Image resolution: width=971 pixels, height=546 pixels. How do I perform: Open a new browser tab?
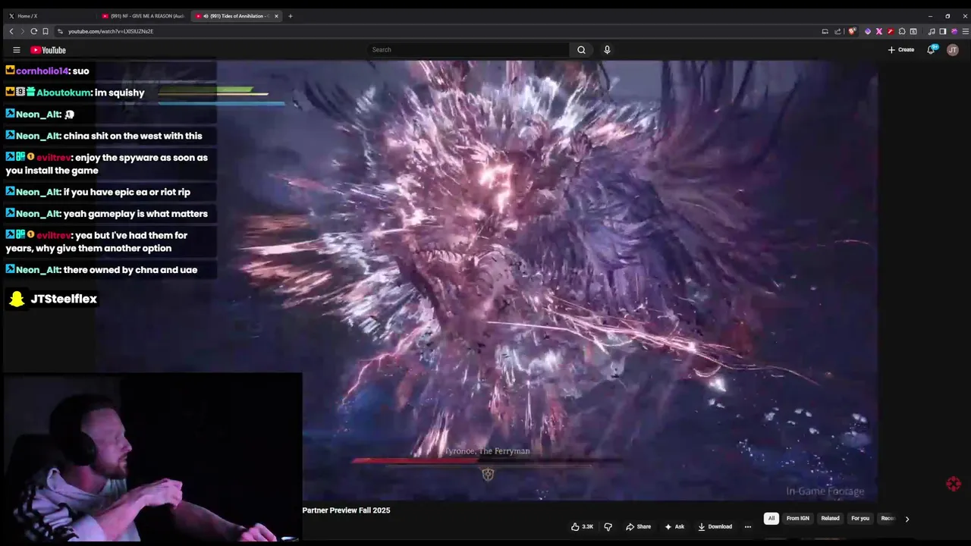tap(290, 16)
